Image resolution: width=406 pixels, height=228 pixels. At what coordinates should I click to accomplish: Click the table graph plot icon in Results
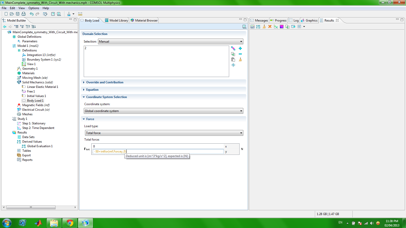pos(276,27)
